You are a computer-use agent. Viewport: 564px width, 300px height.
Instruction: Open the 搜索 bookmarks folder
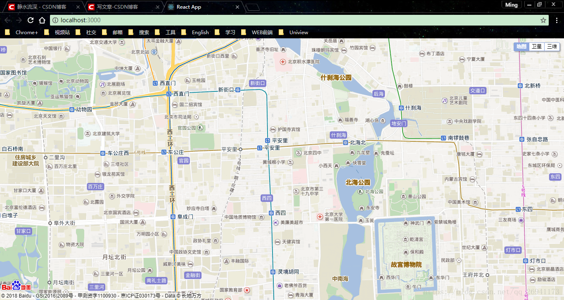(139, 32)
